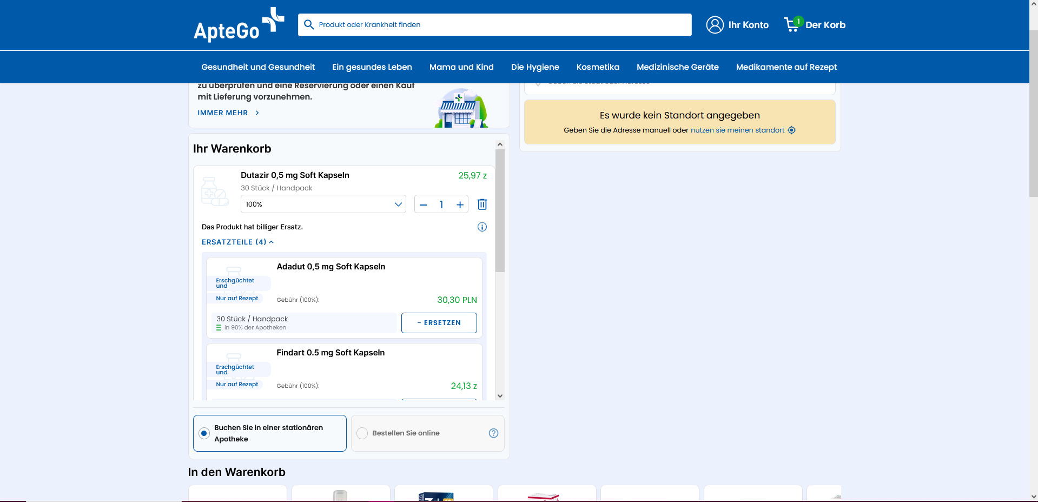The image size is (1038, 502).
Task: Open Gesundheit und Gesundheit menu
Action: coord(258,67)
